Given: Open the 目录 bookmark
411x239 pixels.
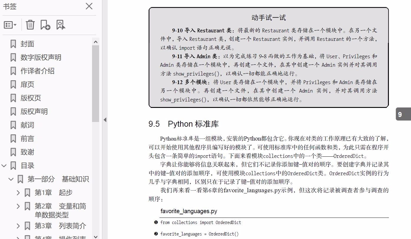Looking at the screenshot, I should 27,166.
